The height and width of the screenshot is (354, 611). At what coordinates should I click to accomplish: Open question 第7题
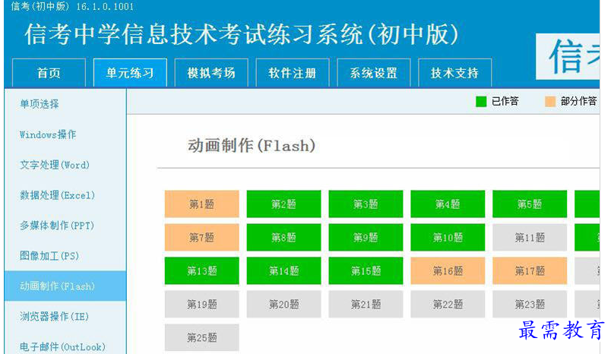(202, 237)
